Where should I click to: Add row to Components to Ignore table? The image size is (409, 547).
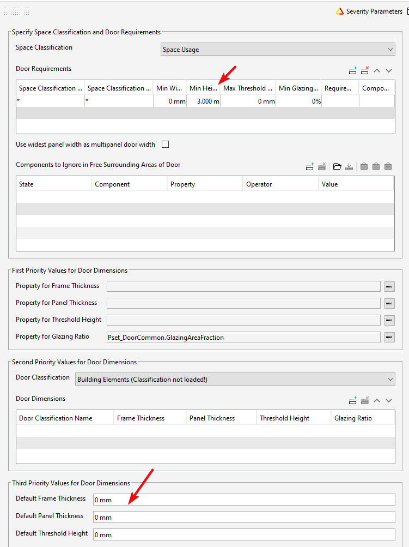(x=310, y=166)
